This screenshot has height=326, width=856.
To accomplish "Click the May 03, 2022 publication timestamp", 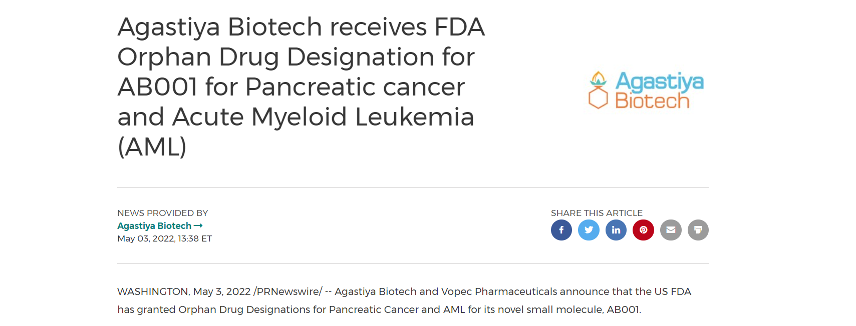I will pyautogui.click(x=164, y=238).
